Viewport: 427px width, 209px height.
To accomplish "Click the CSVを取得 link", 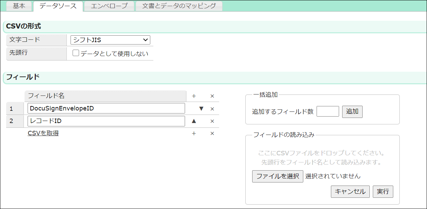I will pyautogui.click(x=43, y=133).
